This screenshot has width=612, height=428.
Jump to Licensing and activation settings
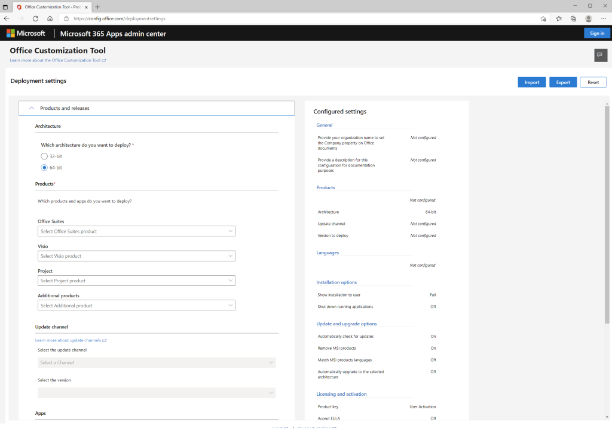point(341,394)
